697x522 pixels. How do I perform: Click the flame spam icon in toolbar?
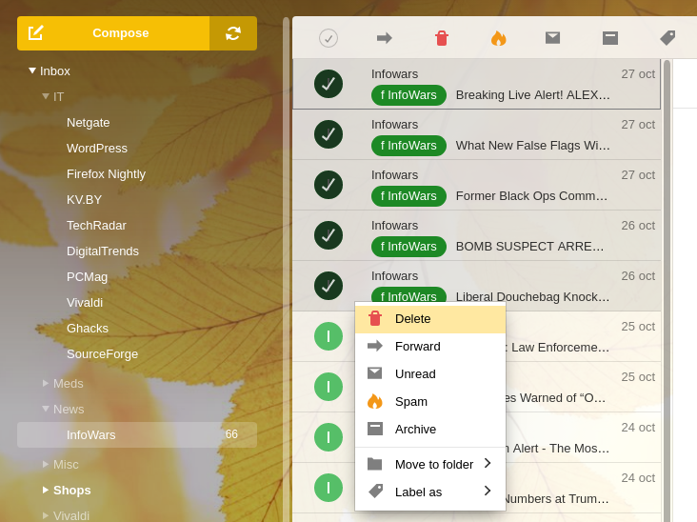tap(498, 38)
